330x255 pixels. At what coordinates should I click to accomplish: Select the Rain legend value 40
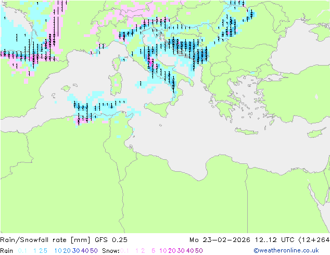click(85, 251)
